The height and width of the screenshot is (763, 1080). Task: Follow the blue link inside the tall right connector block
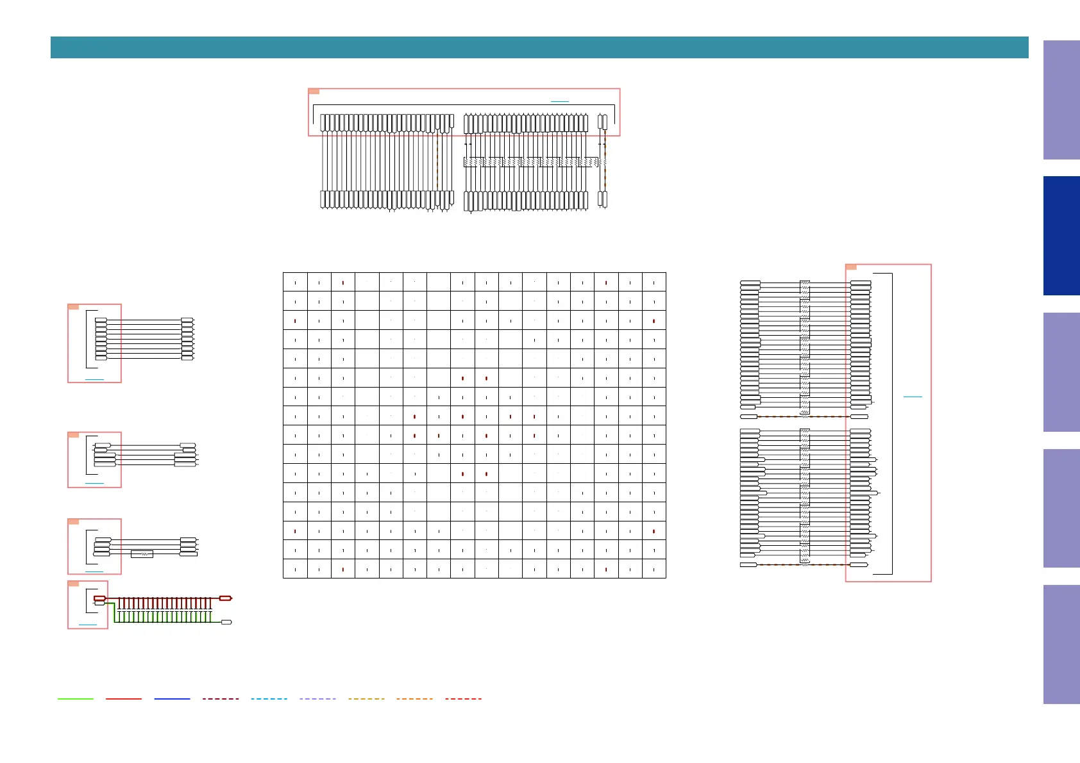913,397
